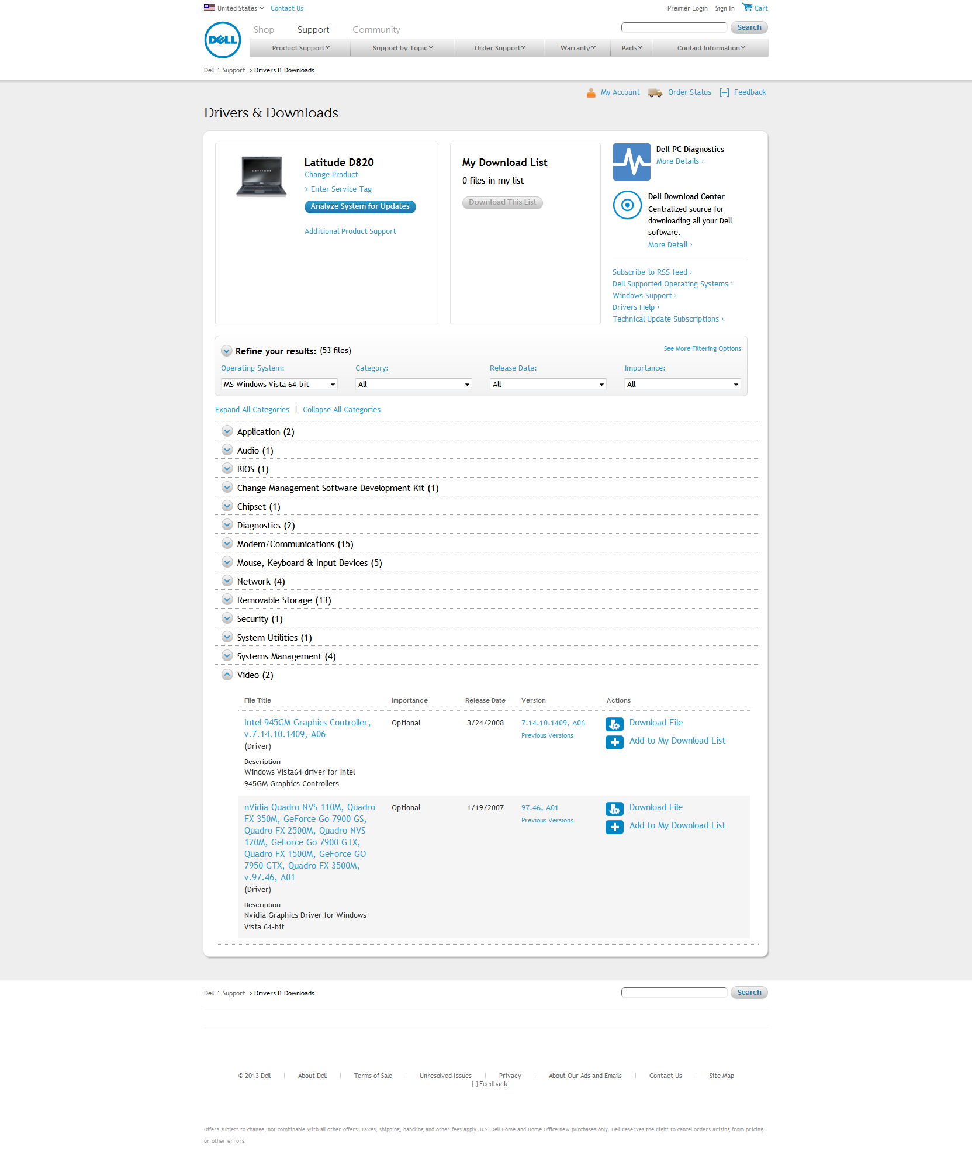
Task: Click the Order Status truck icon
Action: point(655,92)
